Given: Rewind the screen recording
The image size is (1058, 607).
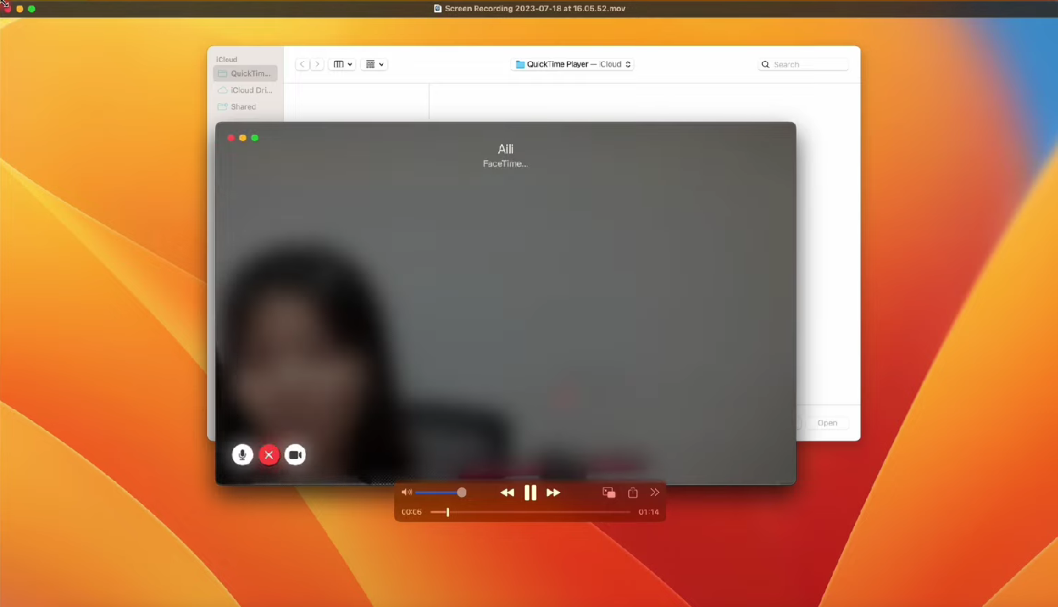Looking at the screenshot, I should coord(508,493).
